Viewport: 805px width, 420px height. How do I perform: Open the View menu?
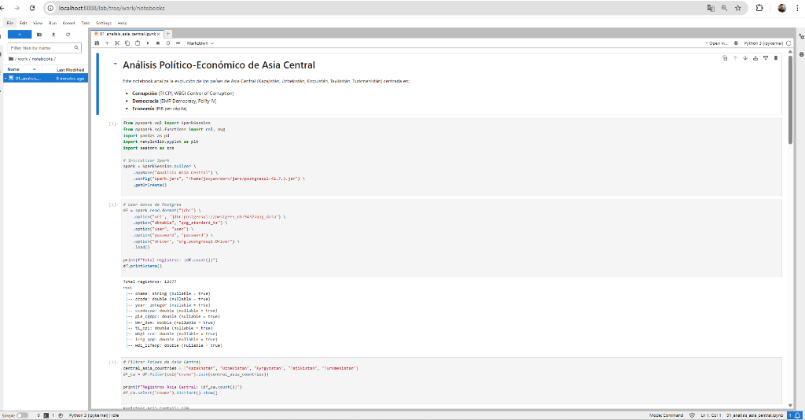click(x=38, y=23)
